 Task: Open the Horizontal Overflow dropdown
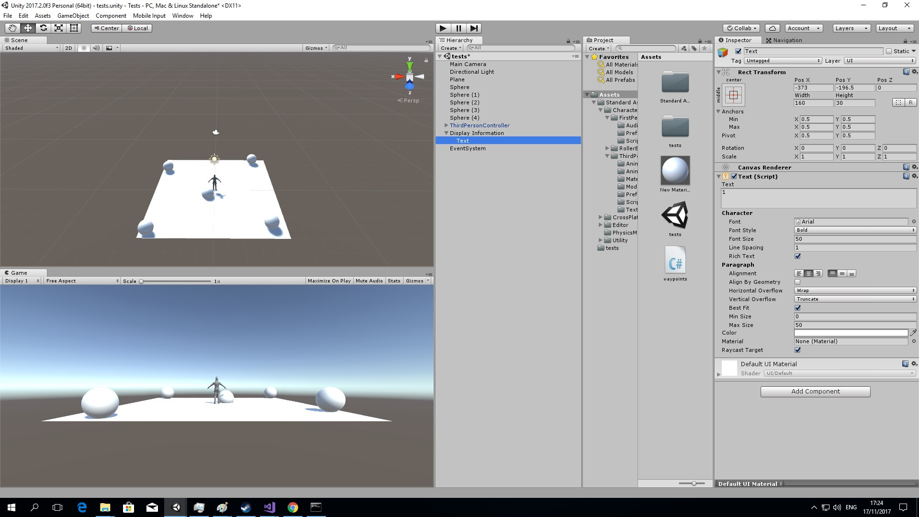[855, 291]
